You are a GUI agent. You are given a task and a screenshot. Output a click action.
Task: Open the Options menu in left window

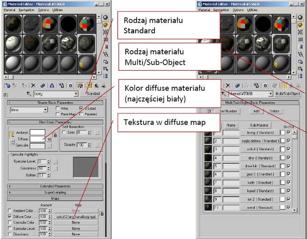[x=43, y=10]
